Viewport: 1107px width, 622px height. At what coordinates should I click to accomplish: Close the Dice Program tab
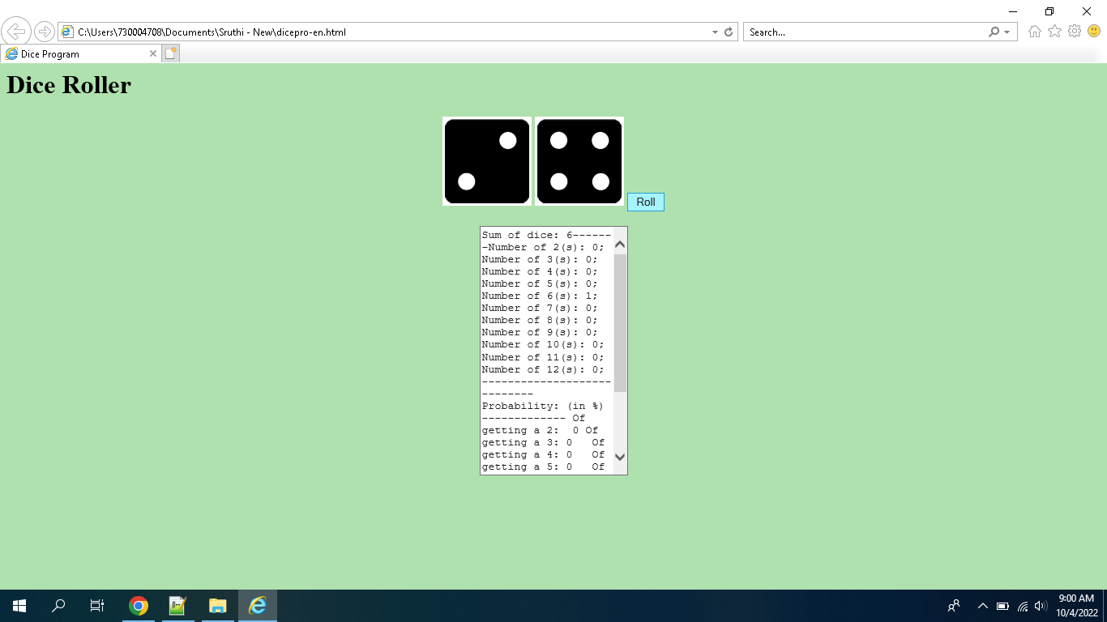click(153, 53)
